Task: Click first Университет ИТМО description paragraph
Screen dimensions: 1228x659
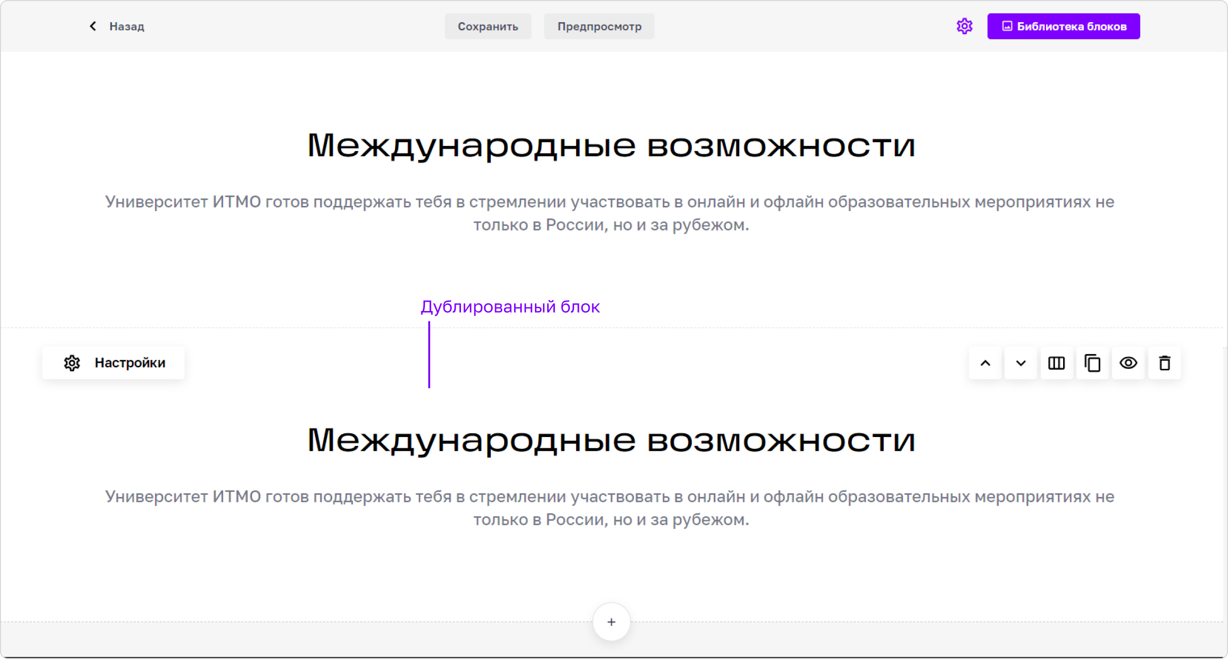Action: 610,213
